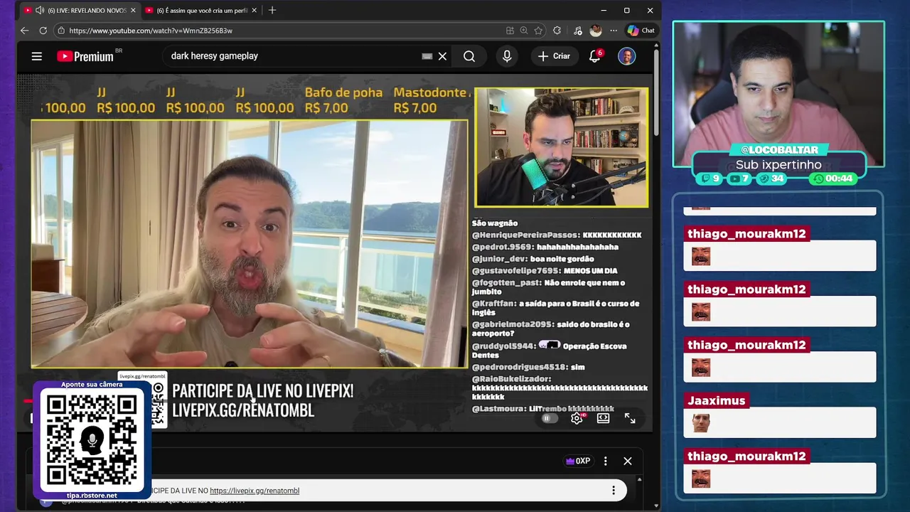Screen dimensions: 910x512
Task: Click the tipa.rbstore.net label
Action: click(x=92, y=495)
